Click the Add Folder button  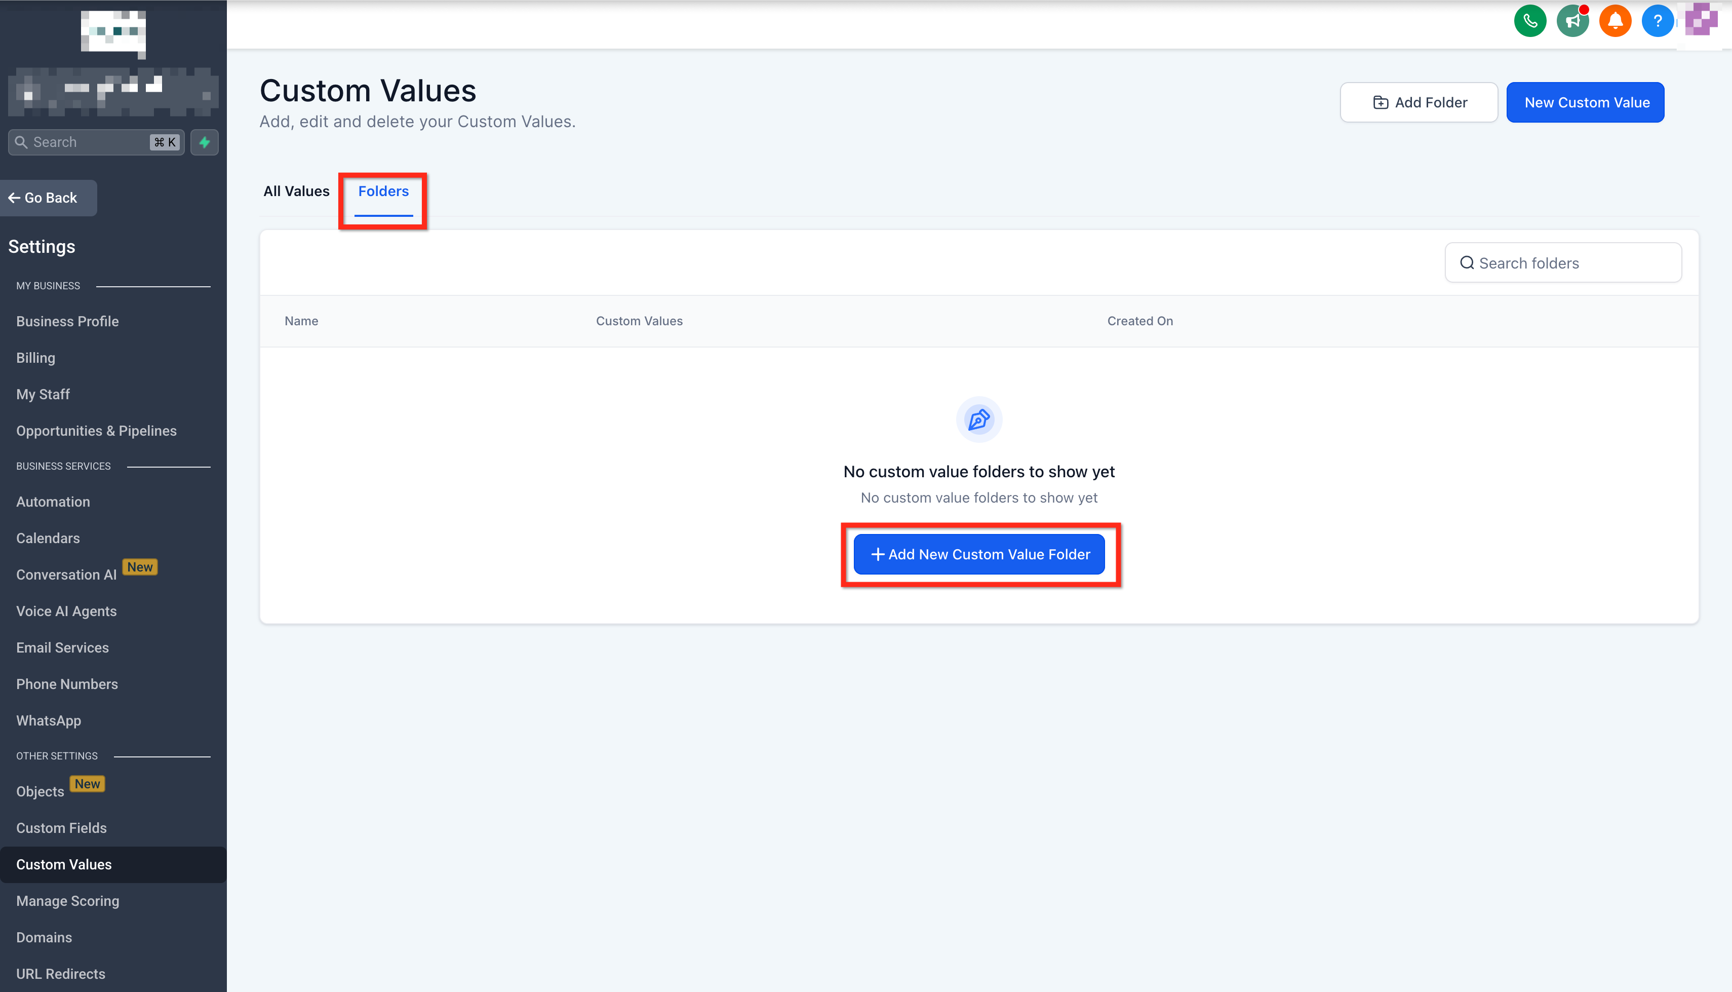click(x=1419, y=103)
